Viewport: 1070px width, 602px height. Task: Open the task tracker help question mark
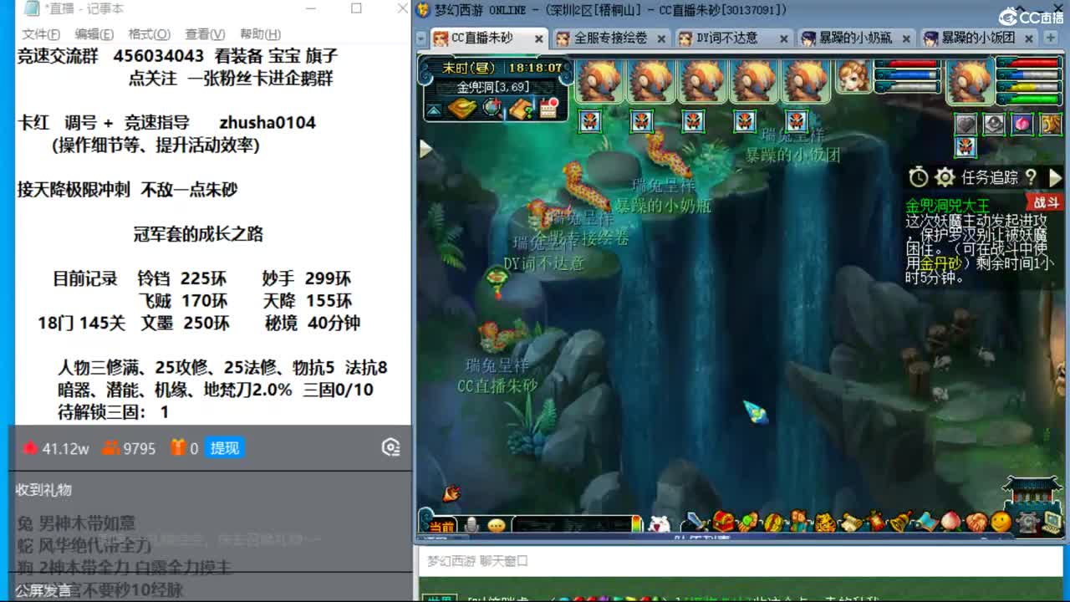[x=1031, y=177]
